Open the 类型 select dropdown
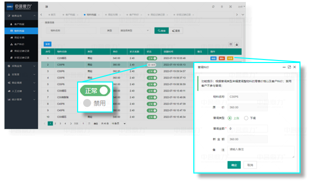The image size is (319, 182). 135,30
